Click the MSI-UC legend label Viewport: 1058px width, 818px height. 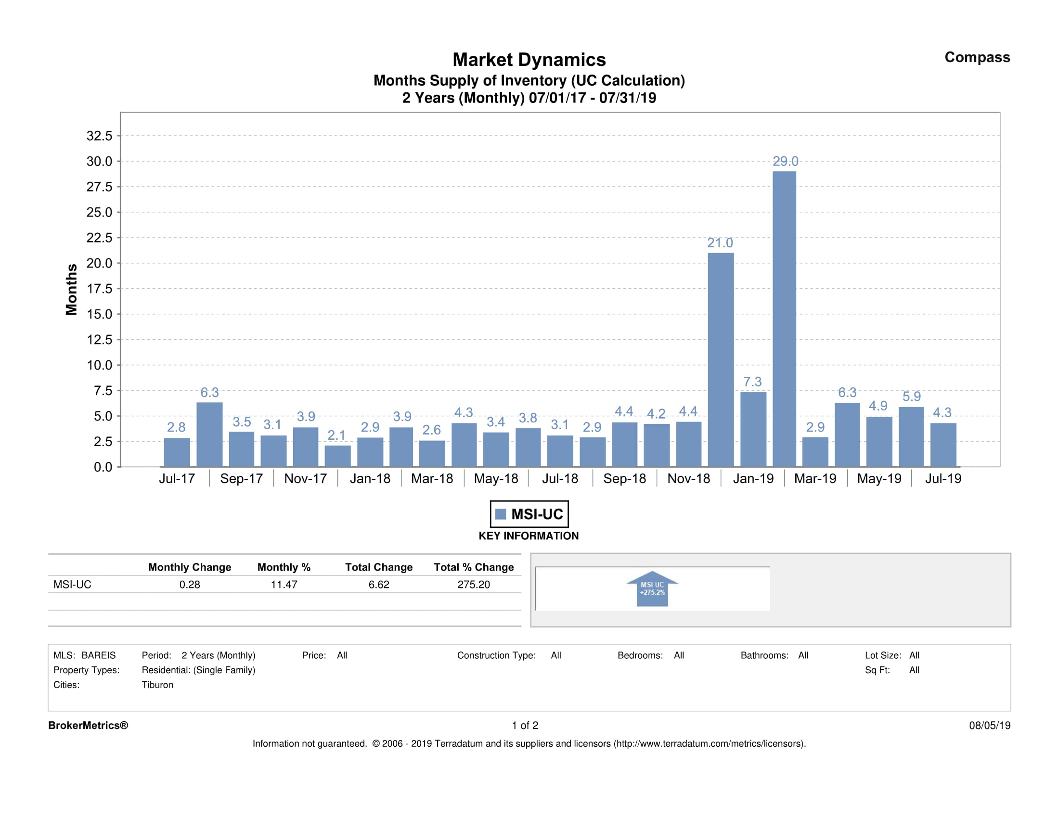[x=537, y=514]
